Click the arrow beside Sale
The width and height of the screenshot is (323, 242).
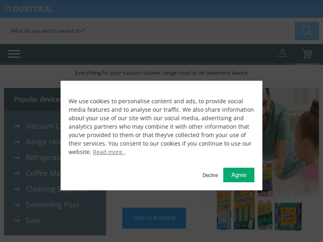click(x=17, y=221)
